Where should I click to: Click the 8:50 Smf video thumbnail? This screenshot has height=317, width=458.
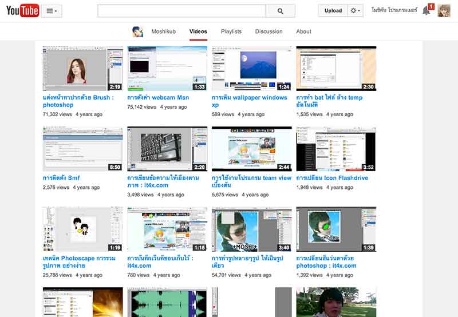pyautogui.click(x=82, y=149)
